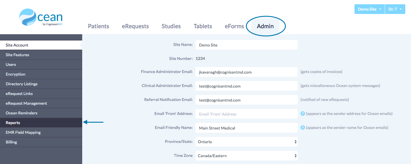Expand the Time Zone dropdown
411x164 pixels.
coord(246,156)
